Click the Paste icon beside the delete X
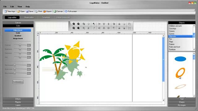Image resolution: width=198 pixels, height=111 pixels. (x=84, y=28)
